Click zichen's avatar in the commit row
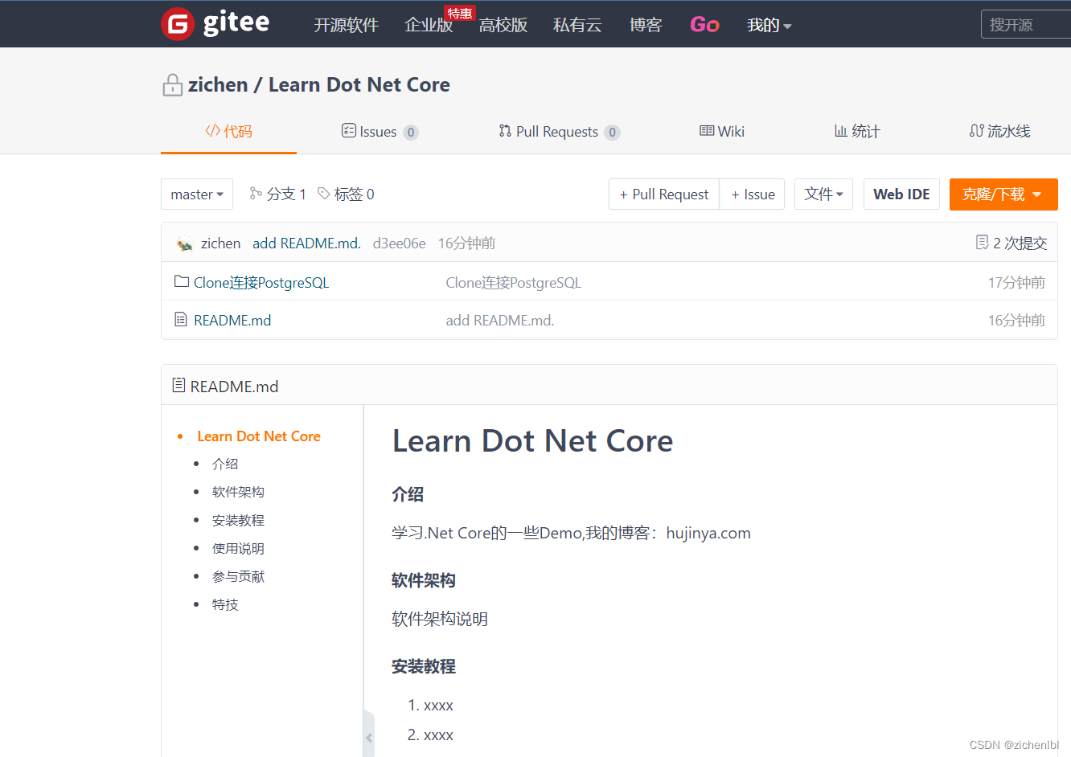This screenshot has width=1071, height=757. coord(183,242)
